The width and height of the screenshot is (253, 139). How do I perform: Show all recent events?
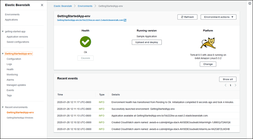click(227, 79)
